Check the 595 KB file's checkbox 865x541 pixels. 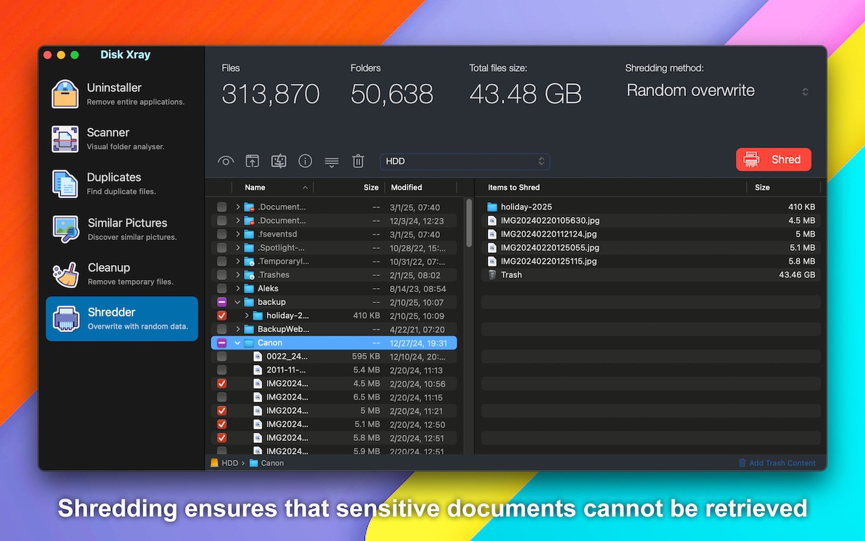click(222, 356)
